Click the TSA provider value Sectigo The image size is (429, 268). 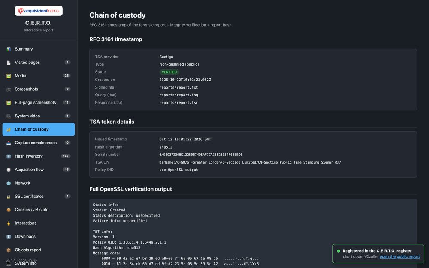tap(166, 57)
